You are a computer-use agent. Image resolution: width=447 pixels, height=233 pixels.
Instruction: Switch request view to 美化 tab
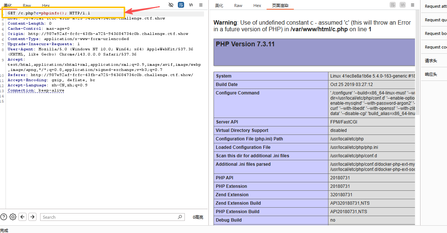[8, 6]
